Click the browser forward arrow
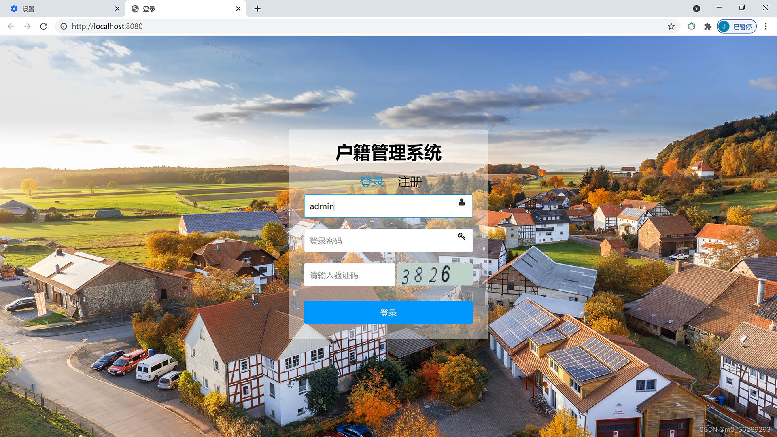 [x=27, y=26]
